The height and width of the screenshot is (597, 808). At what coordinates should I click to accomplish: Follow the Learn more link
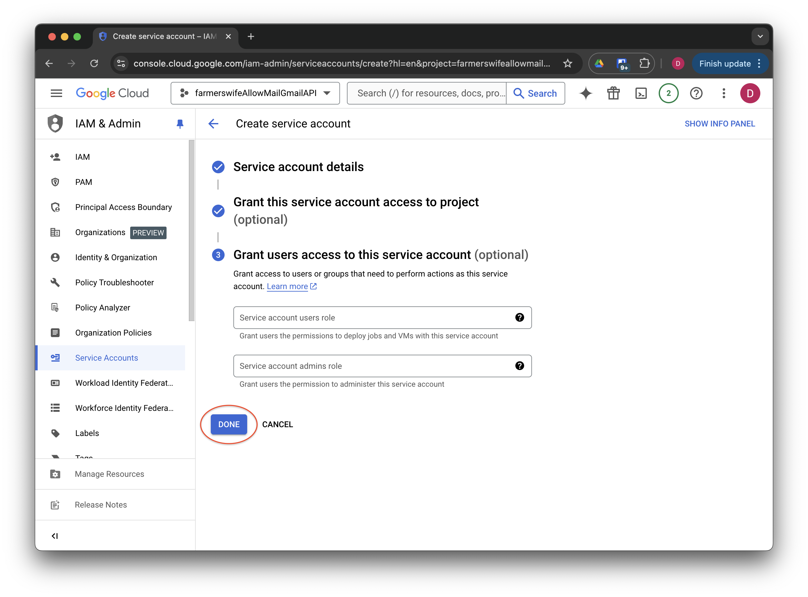(287, 286)
